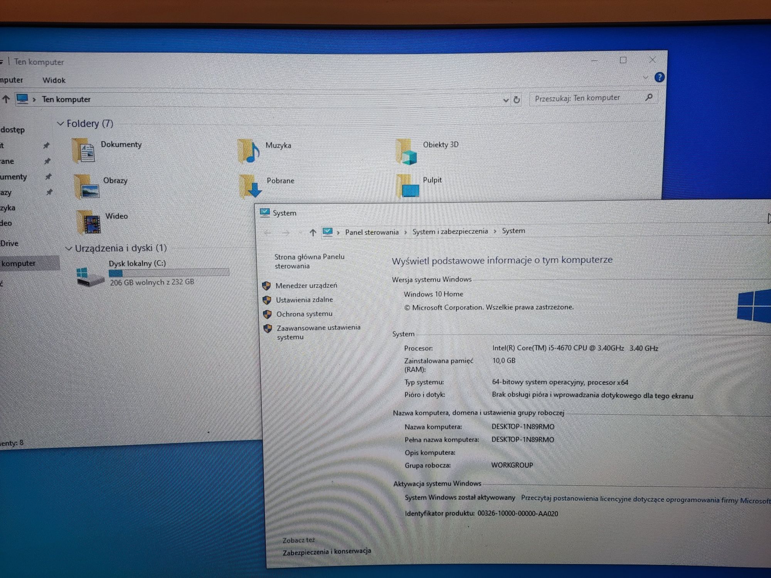Click the search magnifier icon in Explorer
This screenshot has width=771, height=578.
[649, 97]
